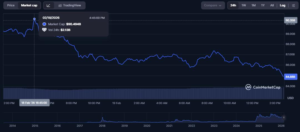The height and width of the screenshot is (132, 300).
Task: Choose the 1M time range
Action: pyautogui.click(x=253, y=5)
